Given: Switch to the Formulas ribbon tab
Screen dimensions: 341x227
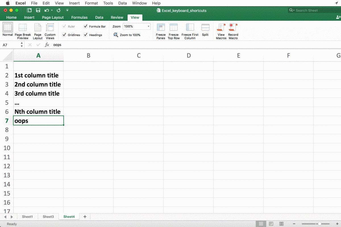Looking at the screenshot, I should point(79,17).
